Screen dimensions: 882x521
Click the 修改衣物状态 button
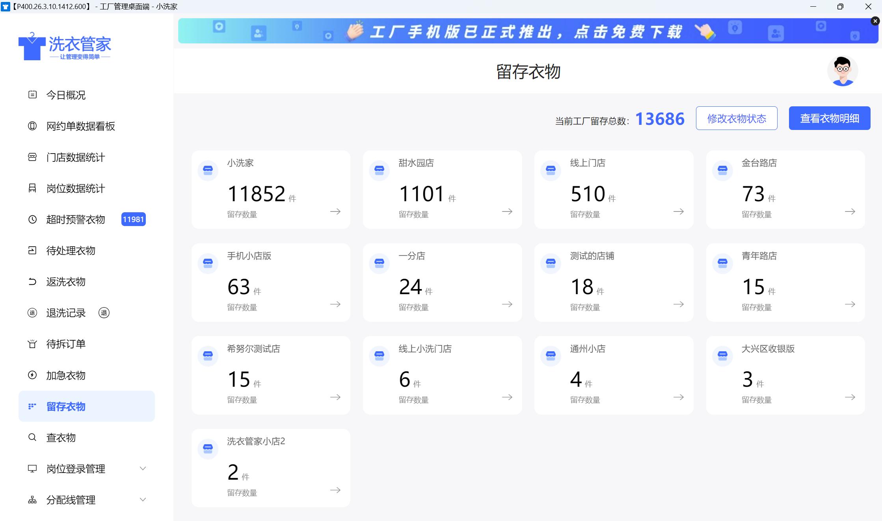coord(736,118)
